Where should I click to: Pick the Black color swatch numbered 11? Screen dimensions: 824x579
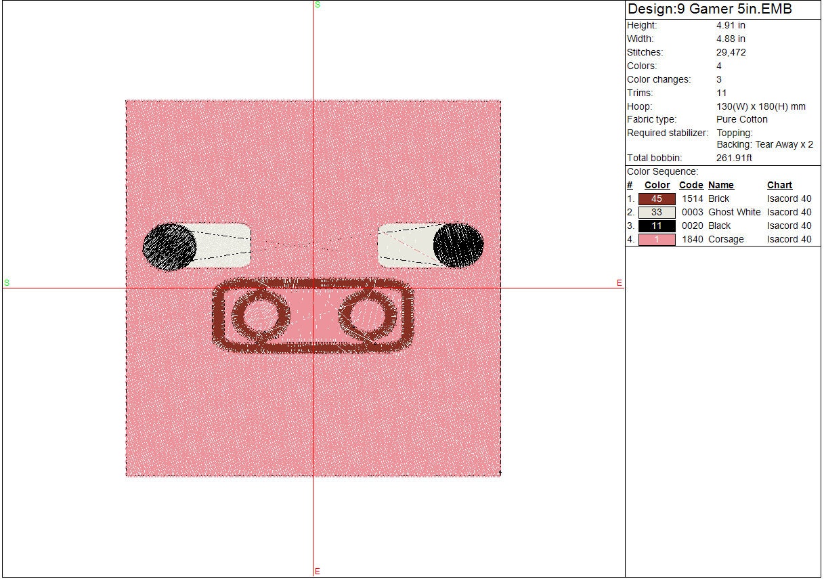click(656, 226)
